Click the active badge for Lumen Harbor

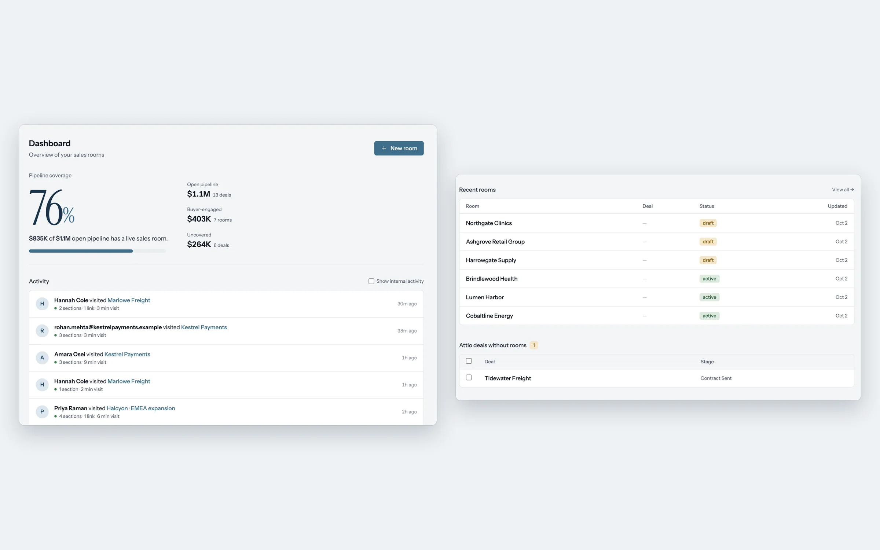click(x=709, y=297)
